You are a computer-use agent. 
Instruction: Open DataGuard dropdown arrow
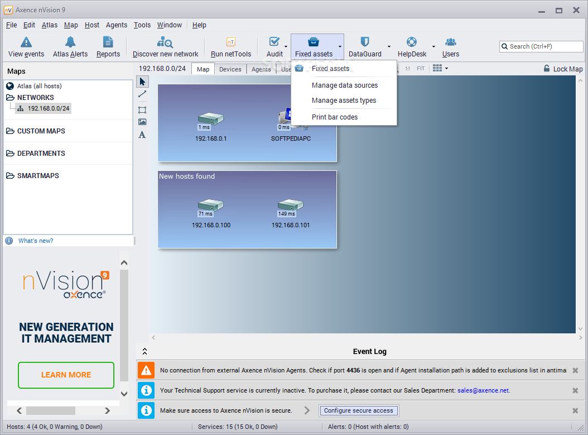click(x=389, y=46)
